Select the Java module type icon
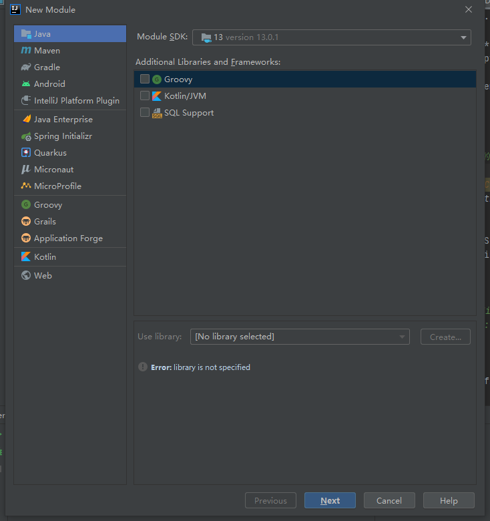This screenshot has height=521, width=490. click(26, 34)
